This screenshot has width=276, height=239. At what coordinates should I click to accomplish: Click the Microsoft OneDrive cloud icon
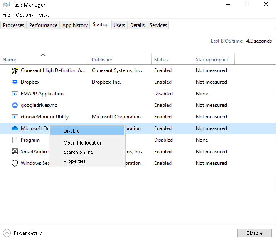pyautogui.click(x=15, y=128)
